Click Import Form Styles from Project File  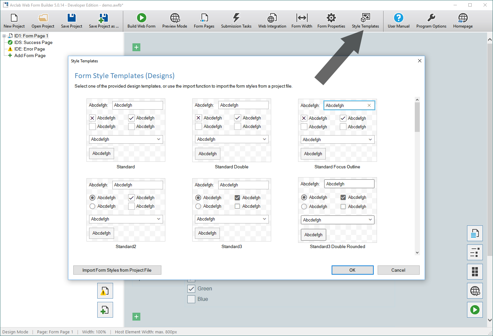coord(117,270)
